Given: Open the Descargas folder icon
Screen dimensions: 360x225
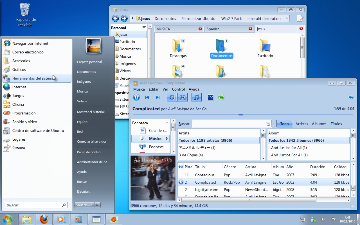Looking at the screenshot, I should [x=178, y=46].
